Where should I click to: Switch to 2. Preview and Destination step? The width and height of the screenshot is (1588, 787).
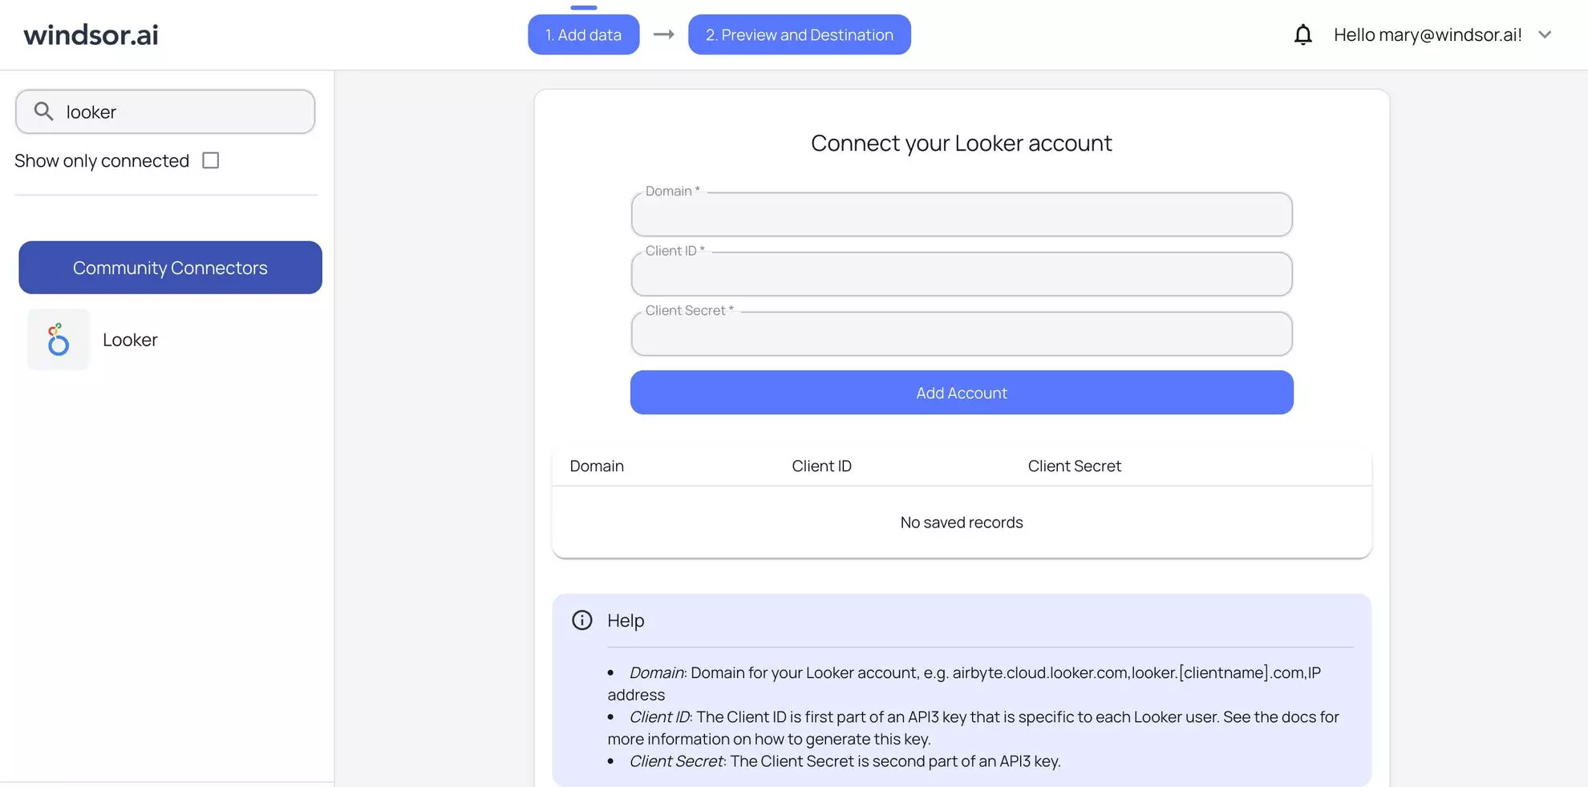[x=799, y=34]
